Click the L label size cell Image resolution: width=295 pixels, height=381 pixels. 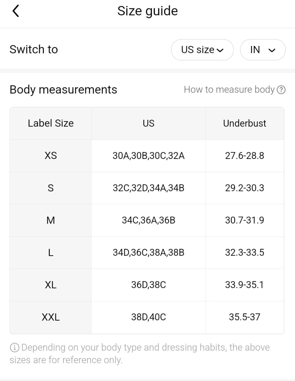[x=51, y=253]
